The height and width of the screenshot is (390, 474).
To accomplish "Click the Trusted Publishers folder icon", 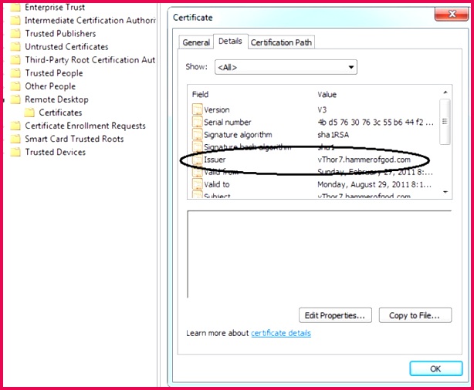I will tap(15, 33).
